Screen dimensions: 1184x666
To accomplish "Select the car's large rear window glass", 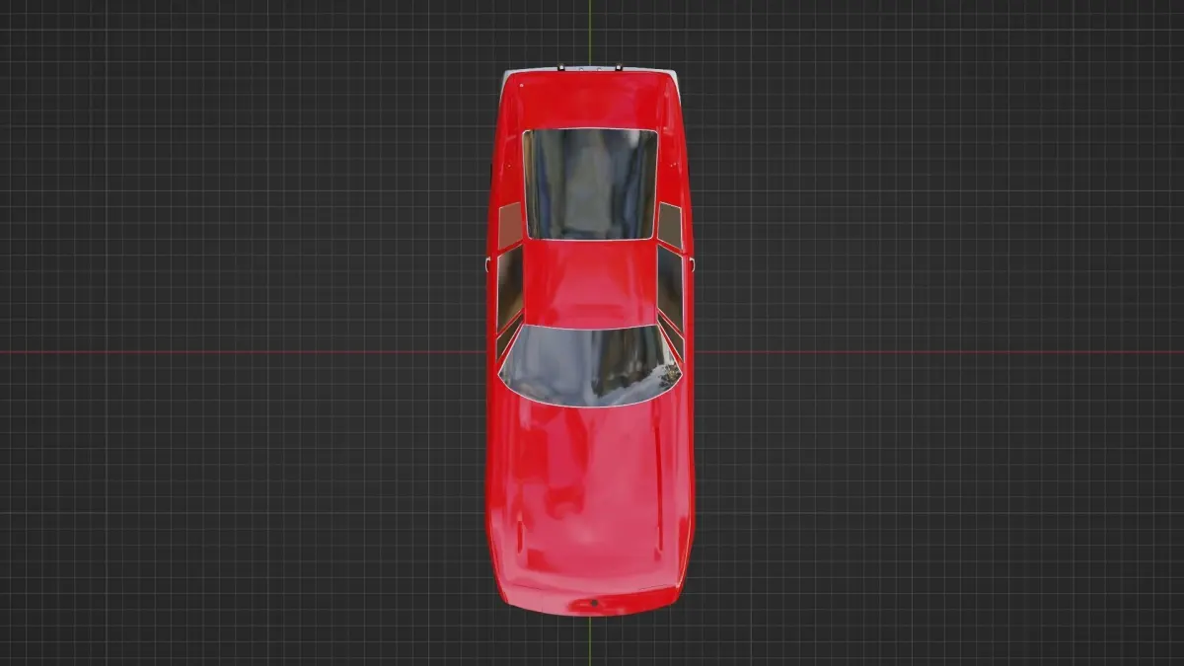I will click(590, 184).
